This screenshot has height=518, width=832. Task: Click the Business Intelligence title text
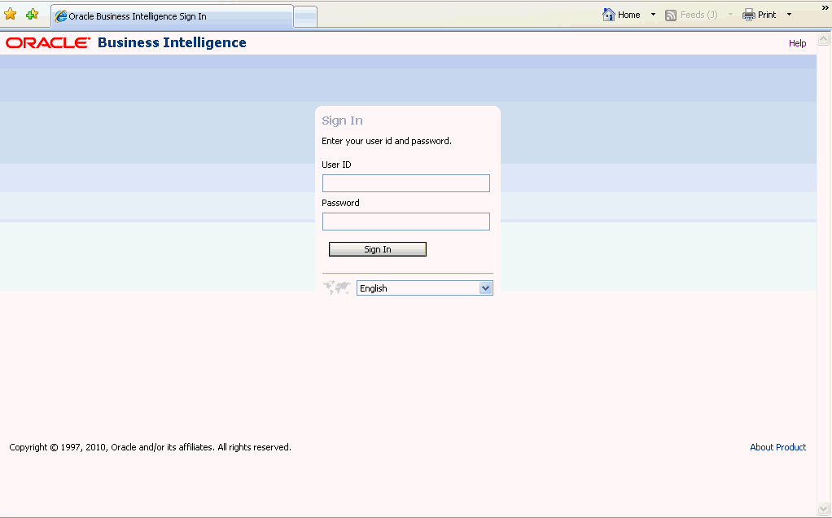pos(172,43)
